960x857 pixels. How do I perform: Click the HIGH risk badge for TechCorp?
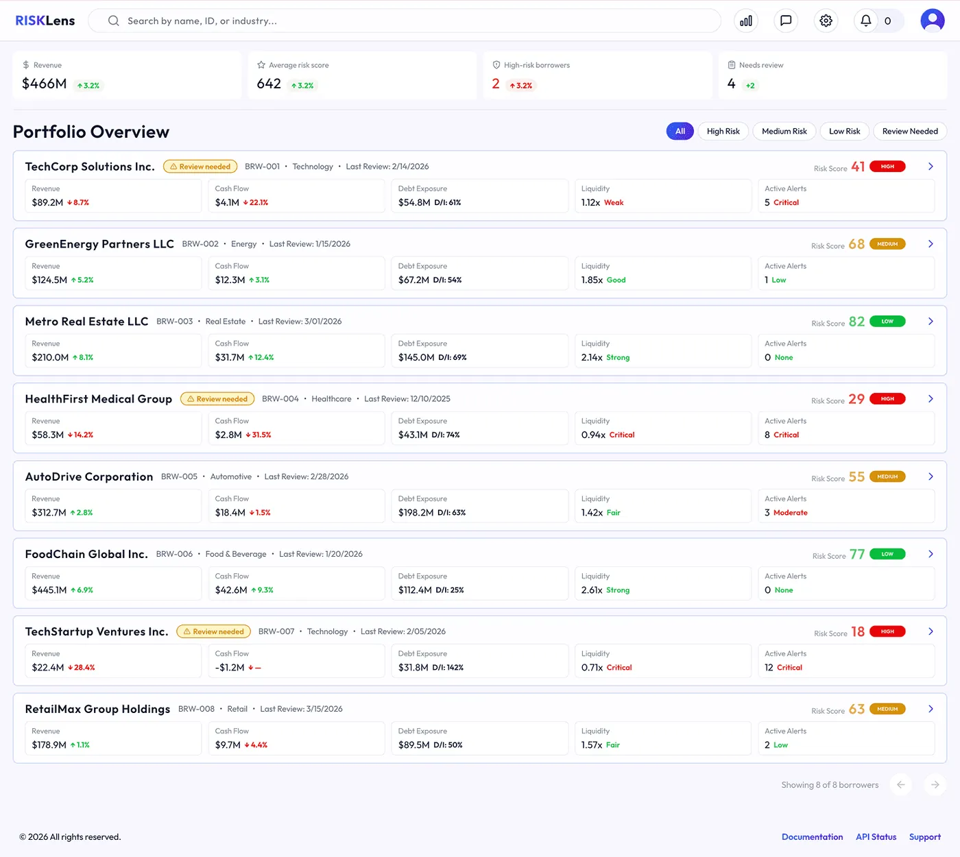pyautogui.click(x=887, y=167)
